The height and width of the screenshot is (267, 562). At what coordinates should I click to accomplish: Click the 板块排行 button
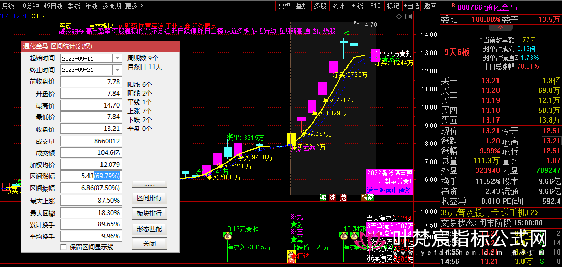pyautogui.click(x=149, y=213)
